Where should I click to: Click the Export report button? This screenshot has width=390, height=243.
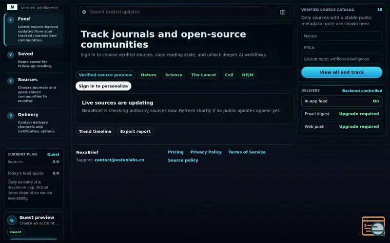coord(136,131)
